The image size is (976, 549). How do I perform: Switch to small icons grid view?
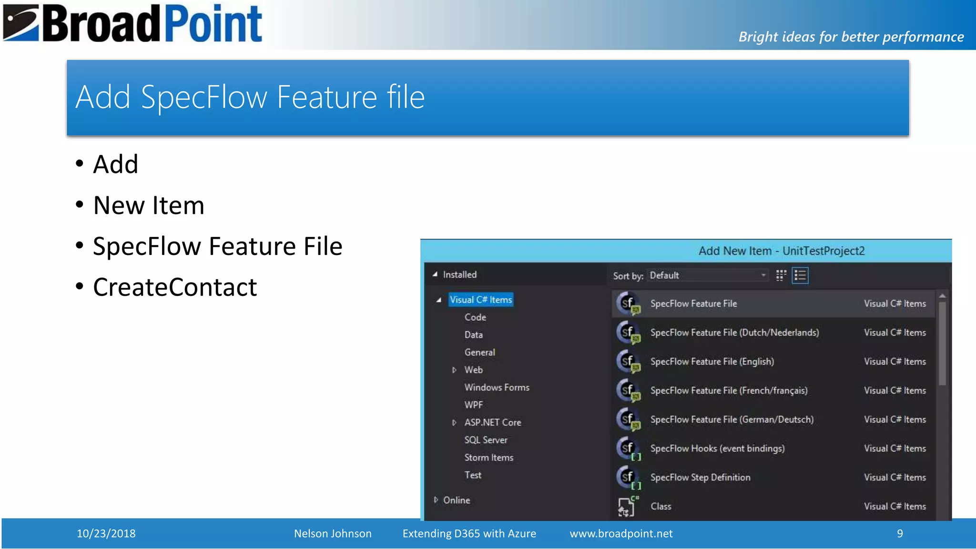tap(781, 275)
